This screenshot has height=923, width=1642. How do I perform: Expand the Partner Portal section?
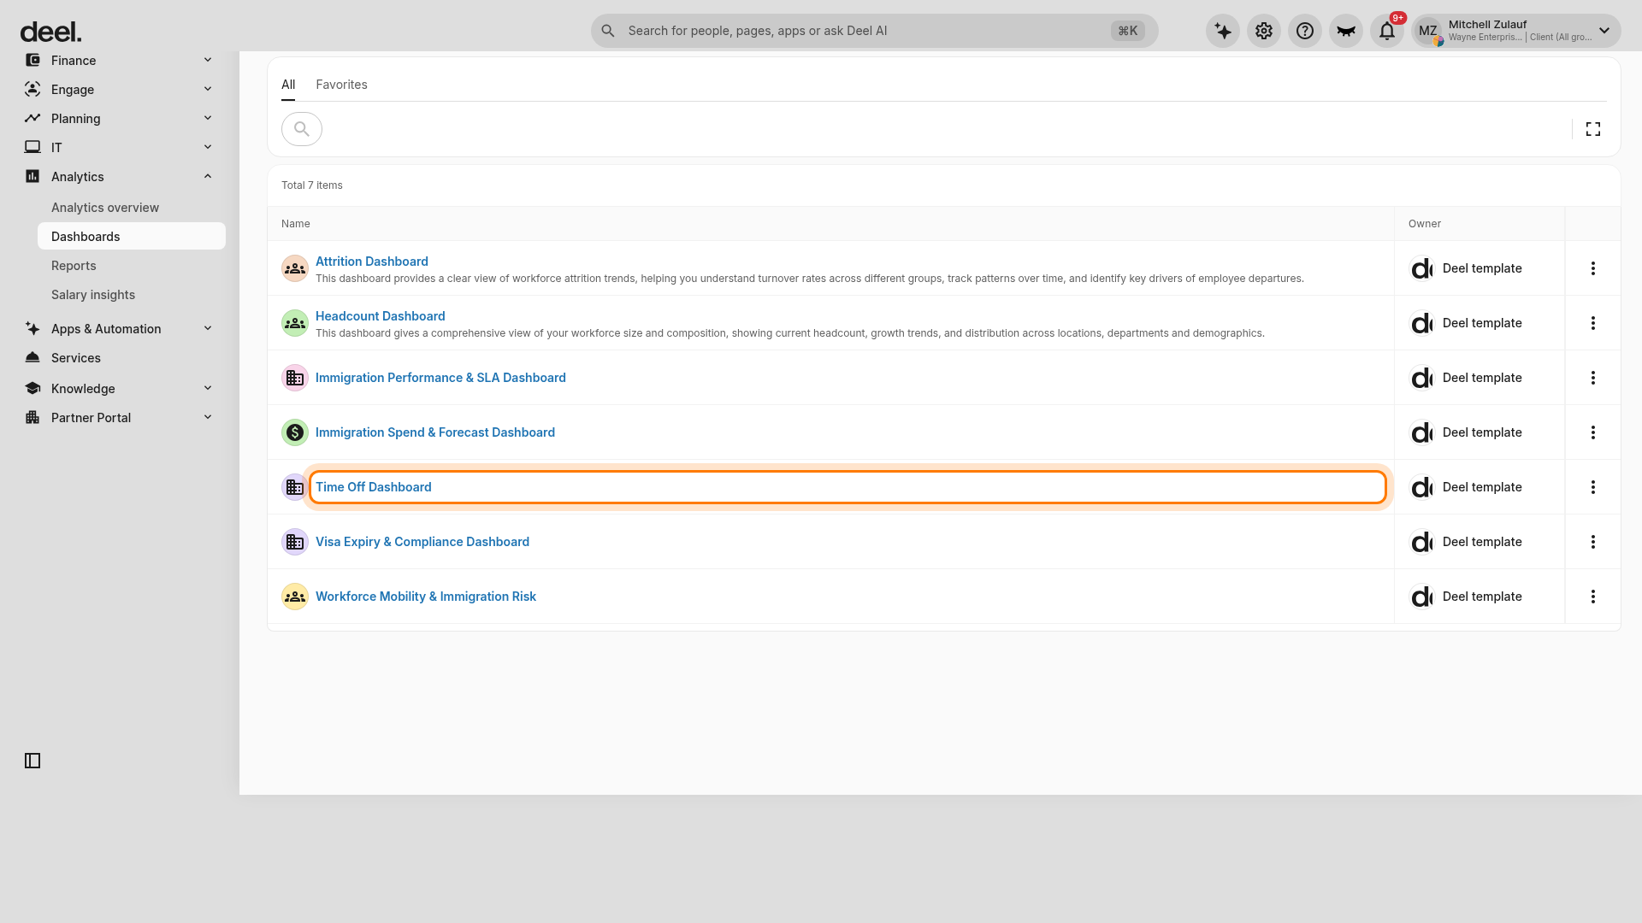click(120, 418)
